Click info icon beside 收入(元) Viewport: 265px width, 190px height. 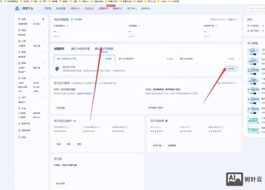[x=160, y=127]
